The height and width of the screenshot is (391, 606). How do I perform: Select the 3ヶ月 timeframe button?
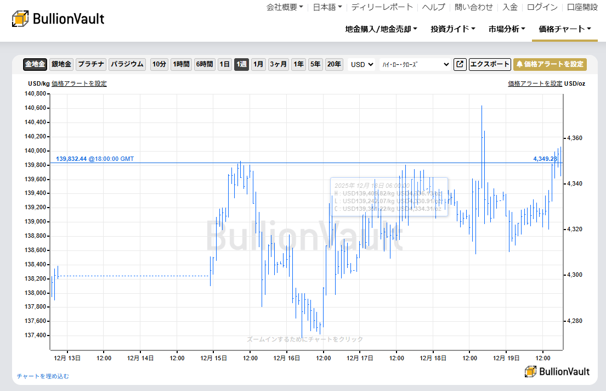point(278,64)
